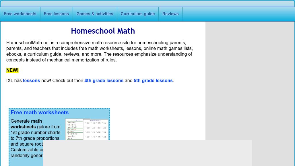The image size is (295, 166).
Task: Click the Homeschool Math page title
Action: [x=103, y=31]
